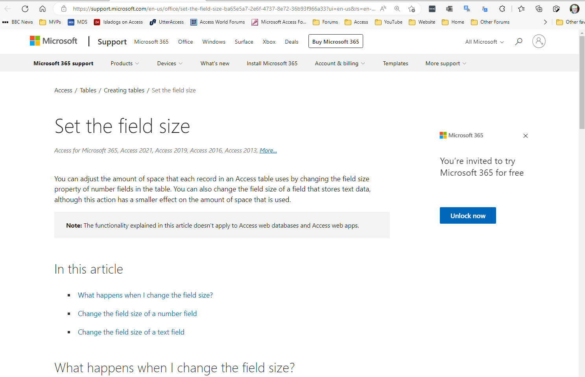Open BBC News bookmark

[18, 22]
